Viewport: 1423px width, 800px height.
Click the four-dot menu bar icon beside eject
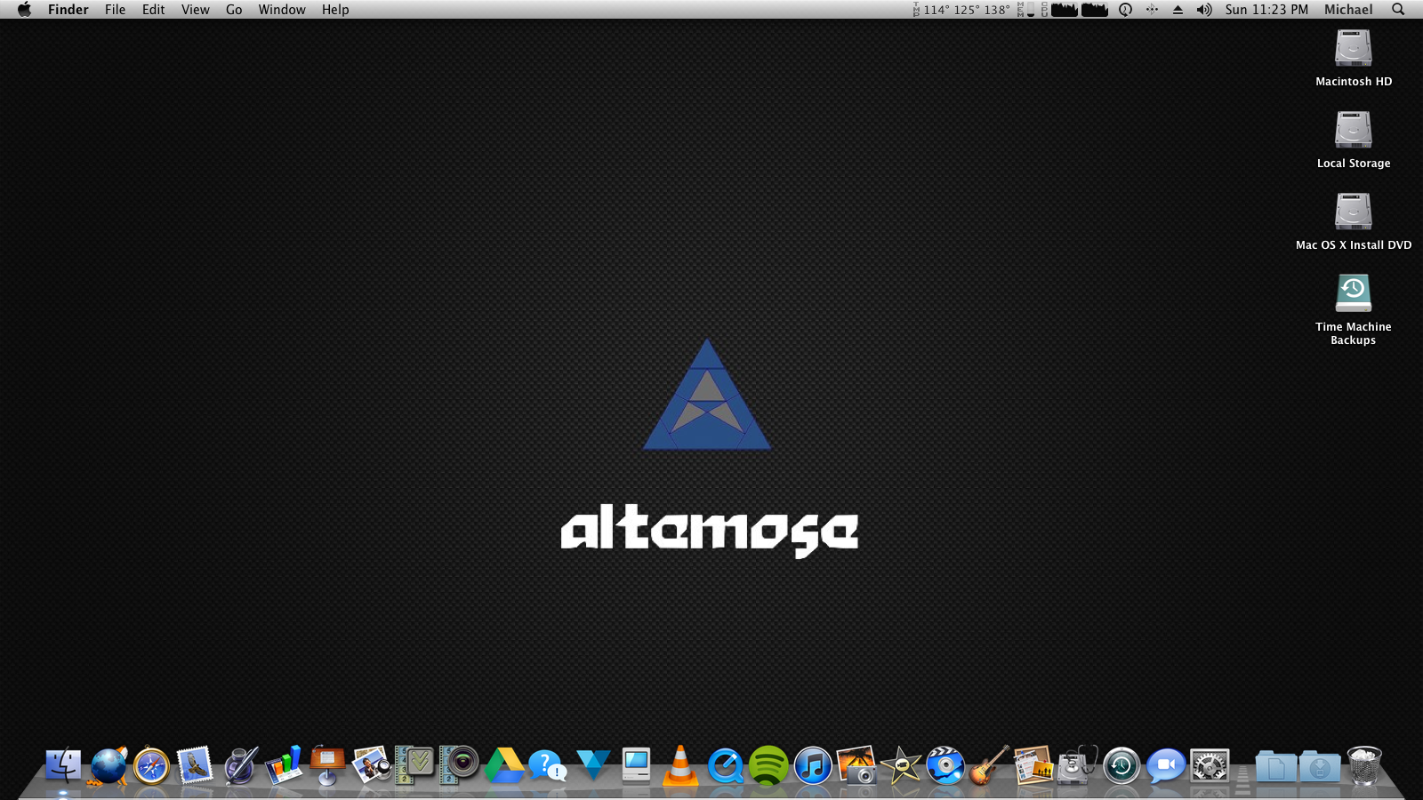point(1152,10)
